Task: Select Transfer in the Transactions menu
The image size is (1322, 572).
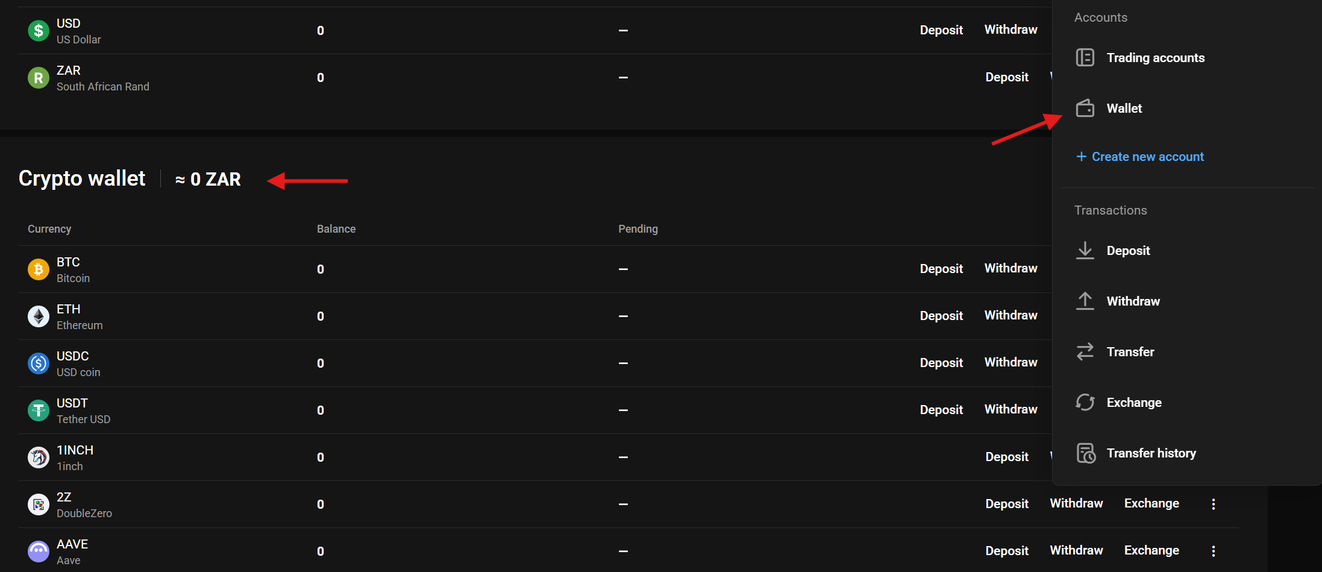Action: (1130, 352)
